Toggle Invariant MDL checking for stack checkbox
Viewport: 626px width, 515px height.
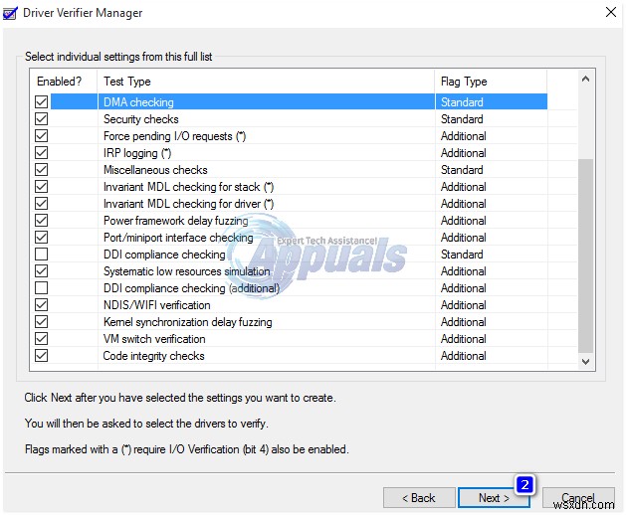pyautogui.click(x=41, y=187)
